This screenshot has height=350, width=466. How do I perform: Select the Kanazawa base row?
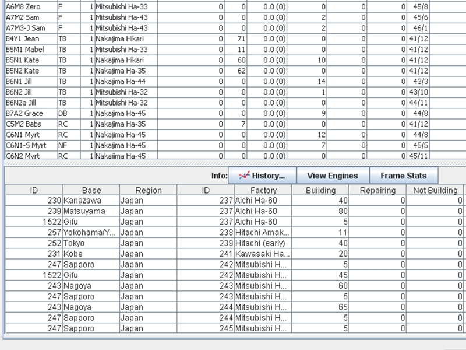pos(235,201)
